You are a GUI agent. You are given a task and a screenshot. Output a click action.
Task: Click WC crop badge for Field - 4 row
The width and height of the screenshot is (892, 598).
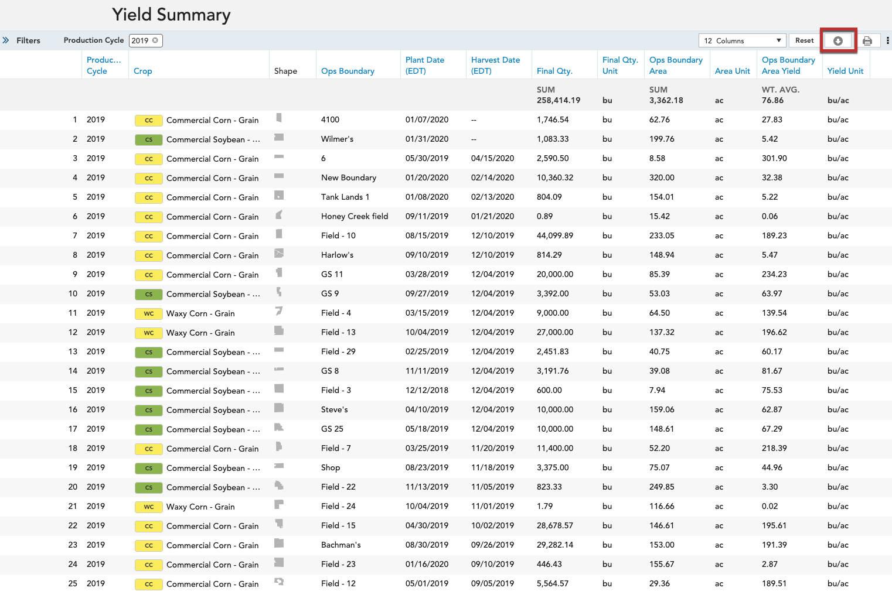[149, 313]
